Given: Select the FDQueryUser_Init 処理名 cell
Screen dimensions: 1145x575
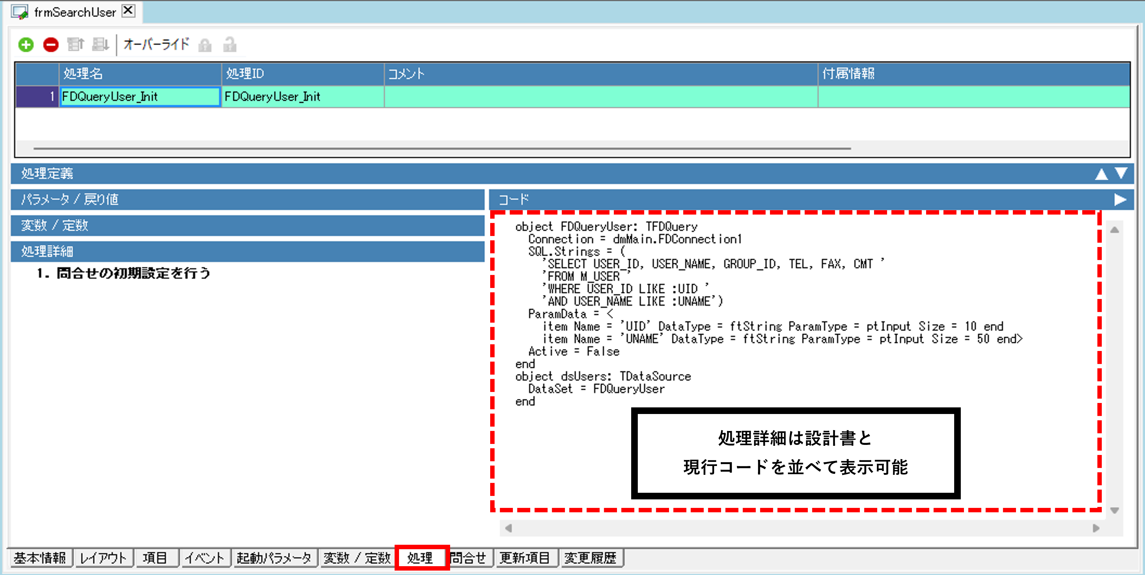Looking at the screenshot, I should point(140,97).
